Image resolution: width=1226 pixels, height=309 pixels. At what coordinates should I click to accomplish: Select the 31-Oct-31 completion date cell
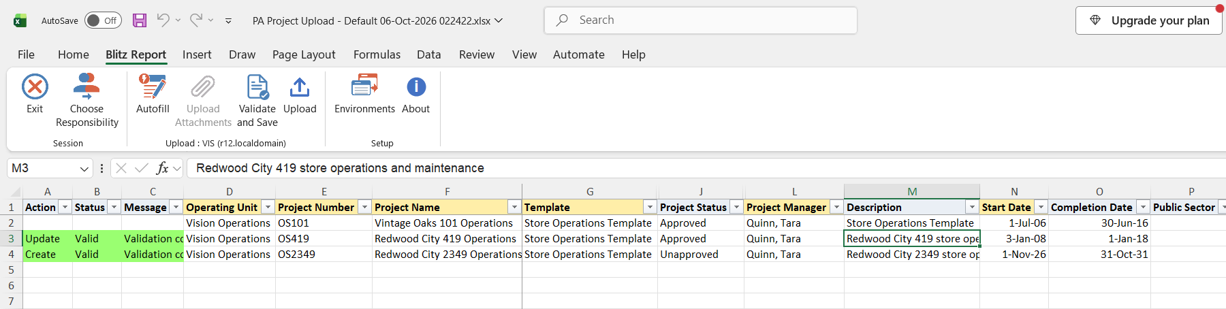pos(1099,255)
